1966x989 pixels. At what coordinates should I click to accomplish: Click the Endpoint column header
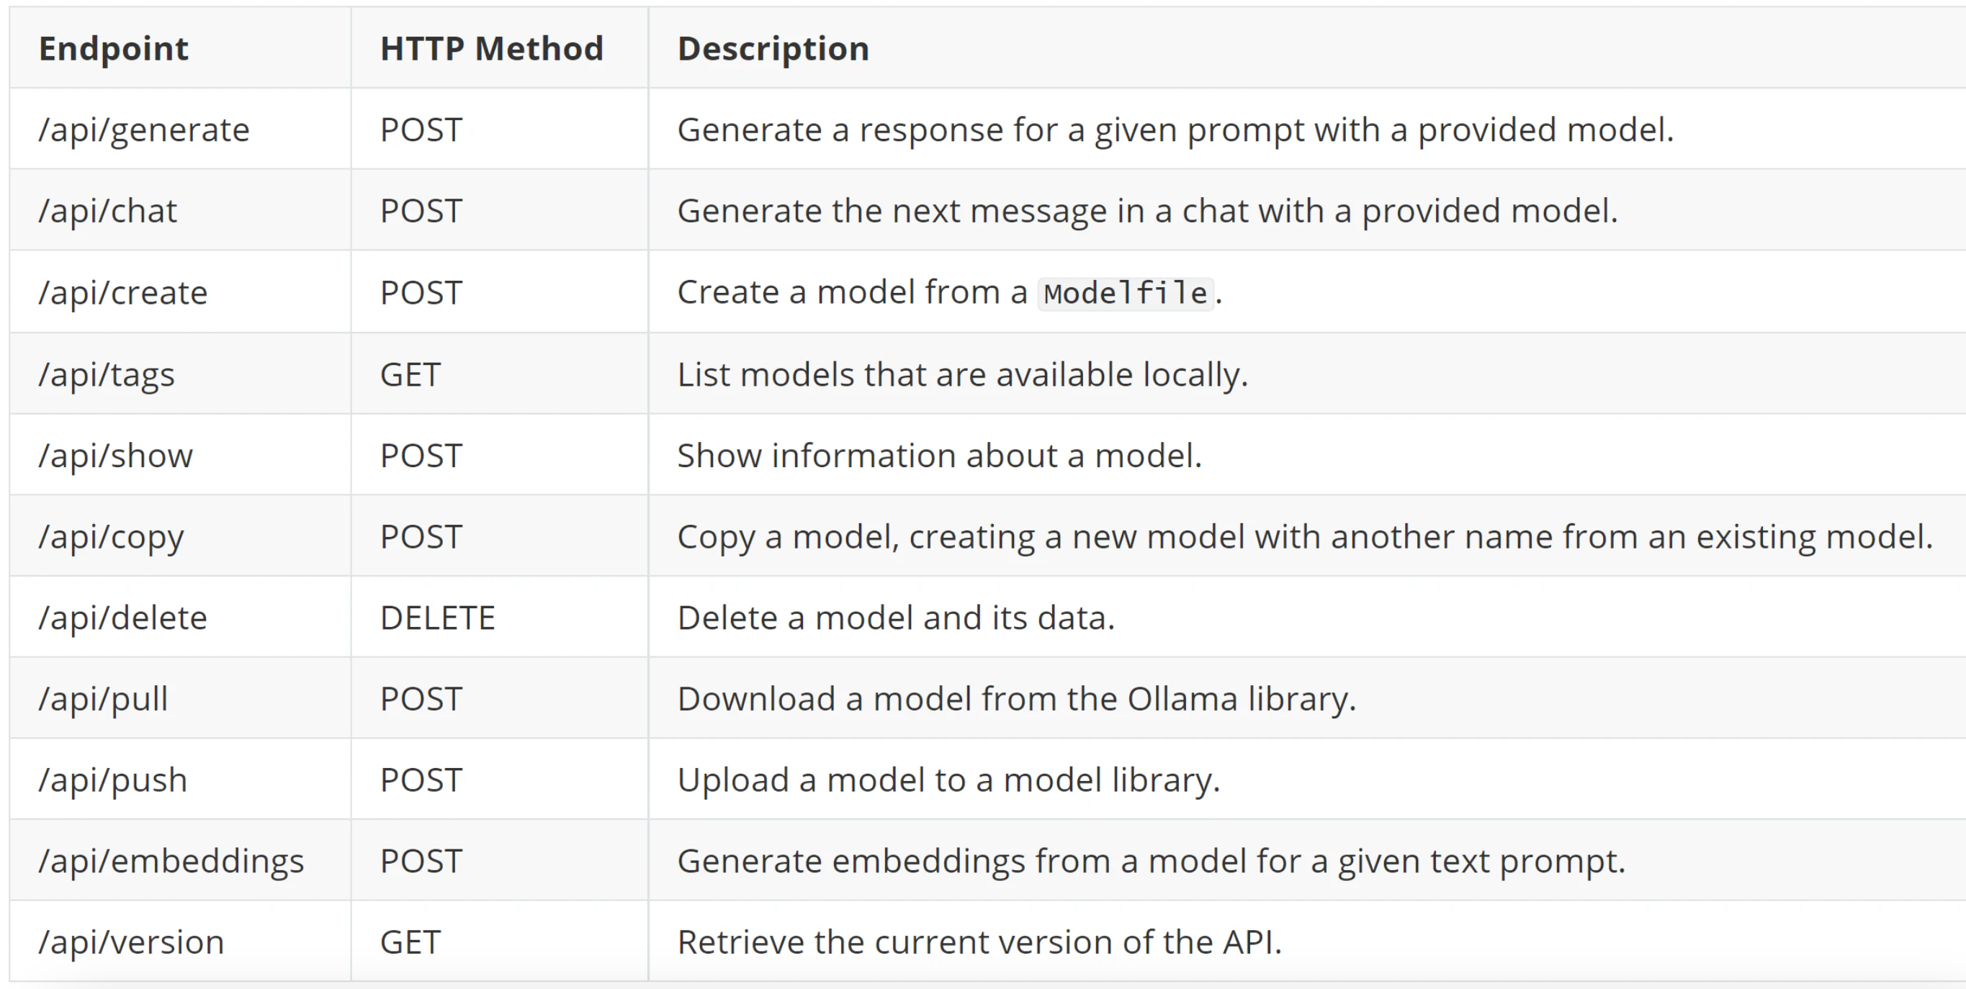point(114,49)
